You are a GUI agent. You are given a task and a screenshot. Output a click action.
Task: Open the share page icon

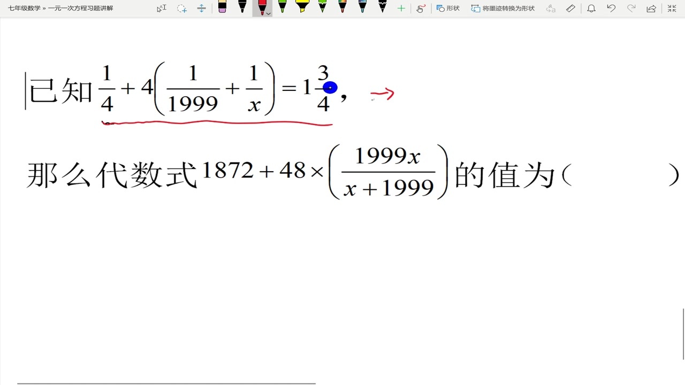pyautogui.click(x=651, y=8)
